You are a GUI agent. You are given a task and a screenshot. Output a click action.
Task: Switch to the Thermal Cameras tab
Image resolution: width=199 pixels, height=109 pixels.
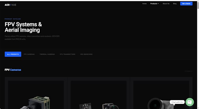(x=47, y=54)
